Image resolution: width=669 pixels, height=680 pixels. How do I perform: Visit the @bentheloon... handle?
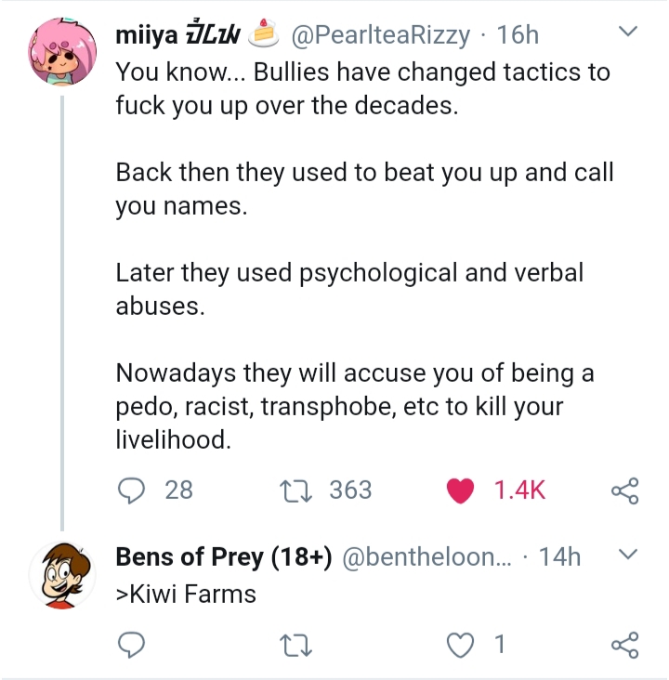[426, 556]
